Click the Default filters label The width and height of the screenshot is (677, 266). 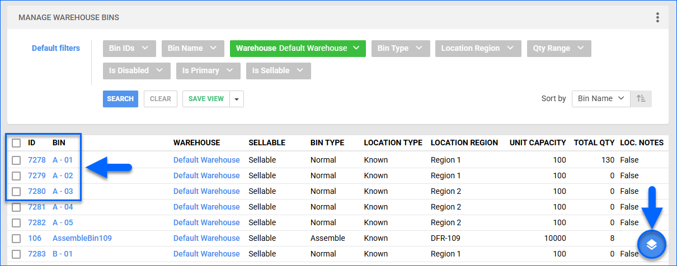point(56,48)
